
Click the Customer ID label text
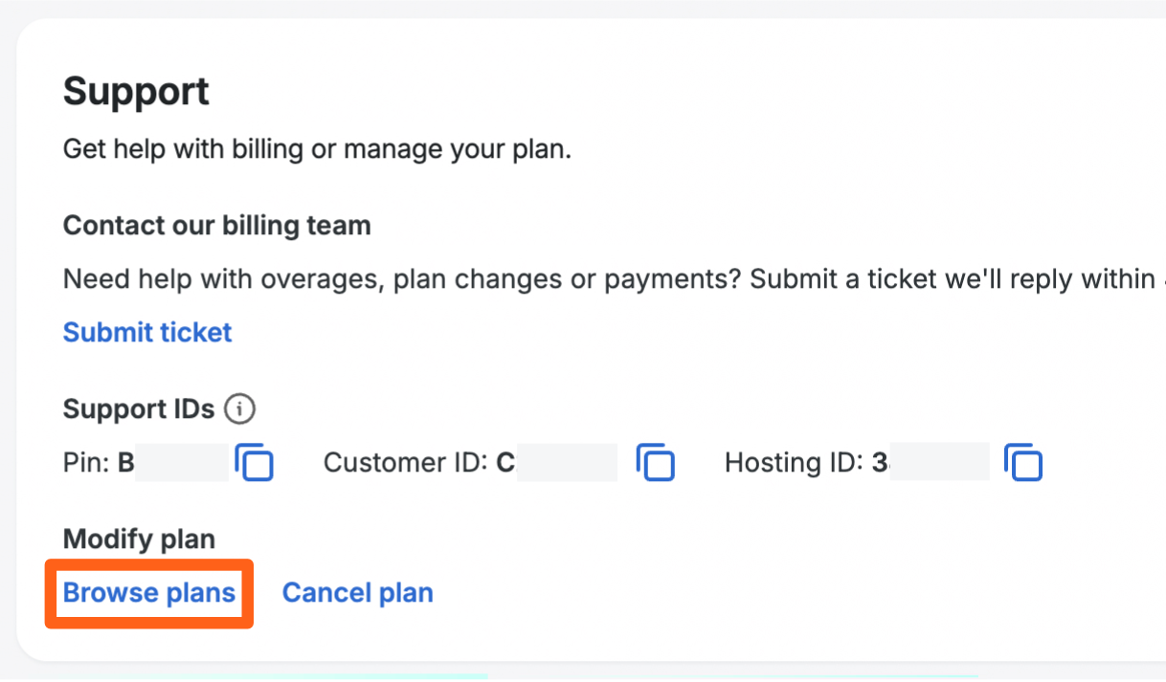coord(407,463)
